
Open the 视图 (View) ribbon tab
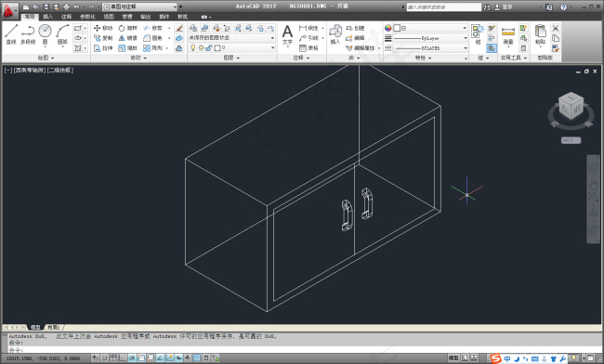(x=109, y=17)
